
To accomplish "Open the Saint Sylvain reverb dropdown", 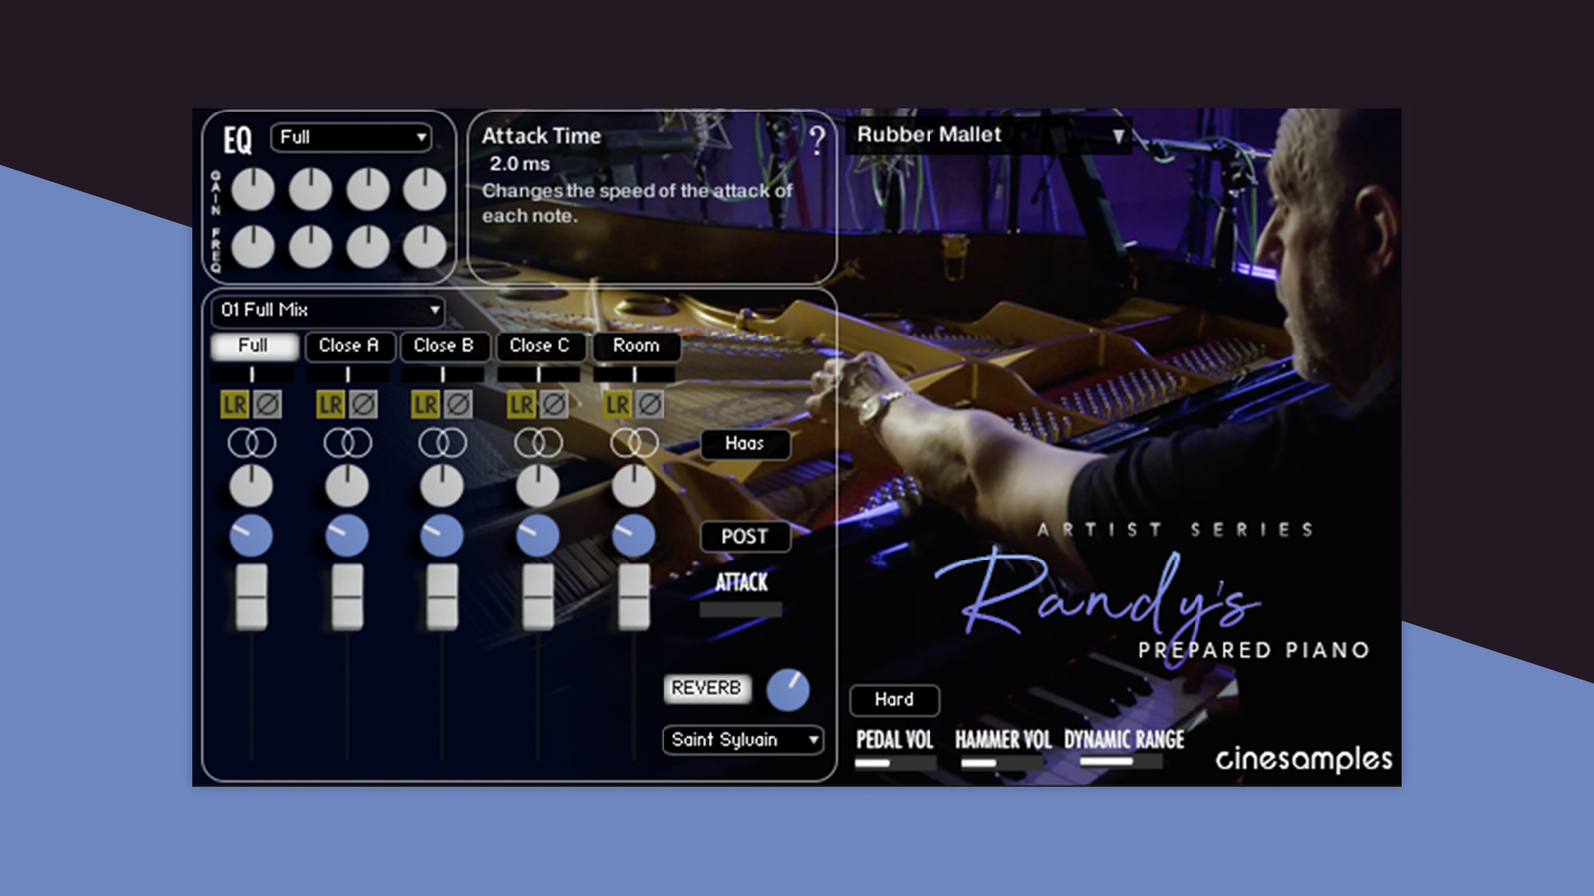I will pyautogui.click(x=742, y=740).
